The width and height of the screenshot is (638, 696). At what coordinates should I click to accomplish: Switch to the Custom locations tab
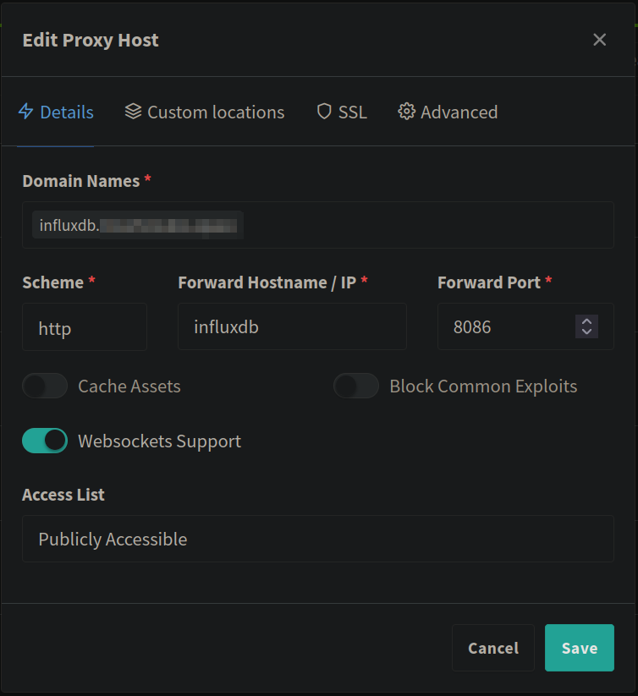click(x=215, y=112)
